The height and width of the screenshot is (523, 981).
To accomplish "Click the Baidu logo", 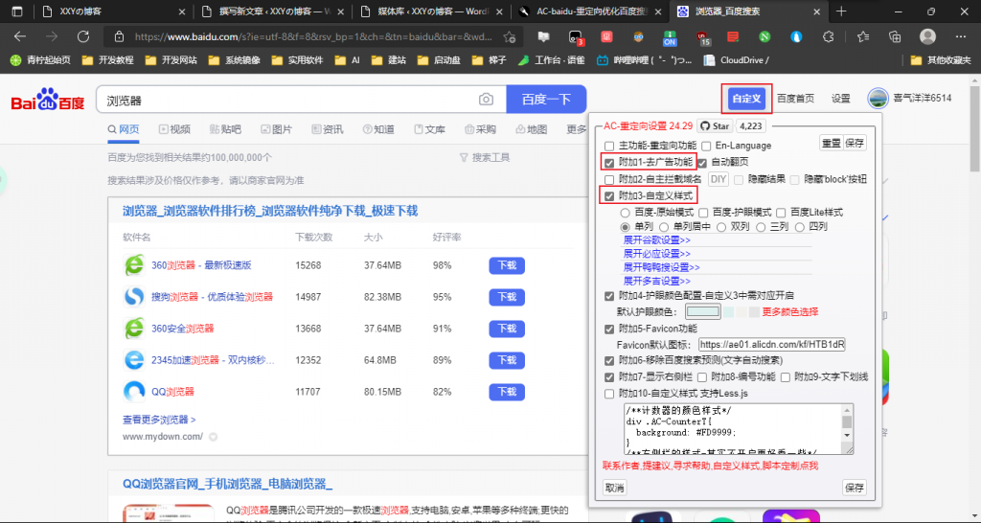I will [48, 102].
